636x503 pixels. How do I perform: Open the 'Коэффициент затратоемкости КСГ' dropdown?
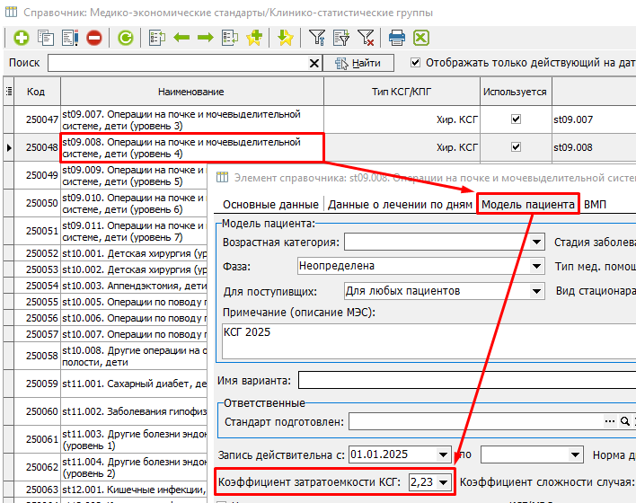point(444,483)
